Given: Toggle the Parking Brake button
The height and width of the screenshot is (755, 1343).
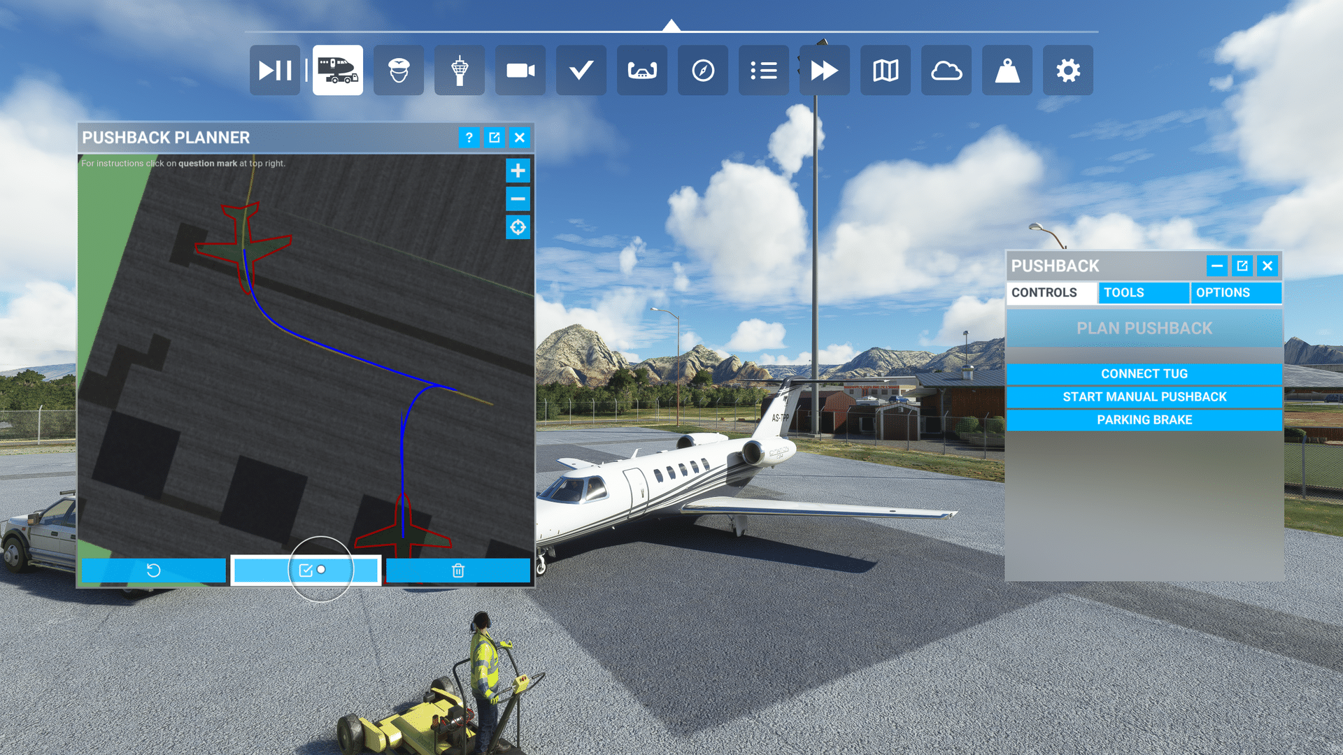Looking at the screenshot, I should [1144, 420].
